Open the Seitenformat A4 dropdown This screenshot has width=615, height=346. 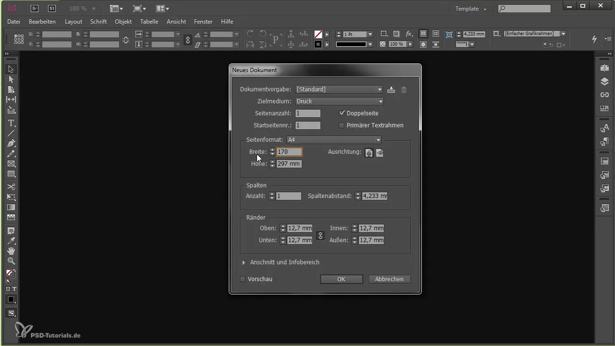[334, 140]
